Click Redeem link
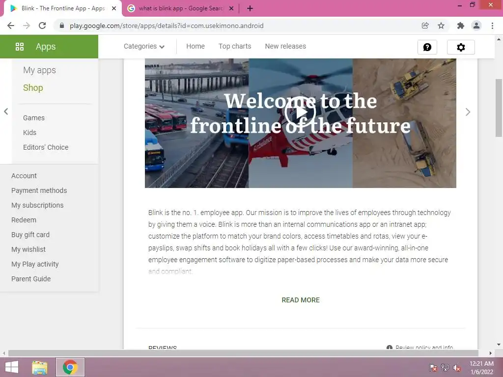This screenshot has width=503, height=377. coord(24,220)
